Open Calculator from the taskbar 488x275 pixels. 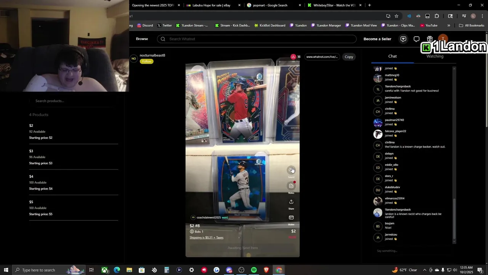point(167,270)
